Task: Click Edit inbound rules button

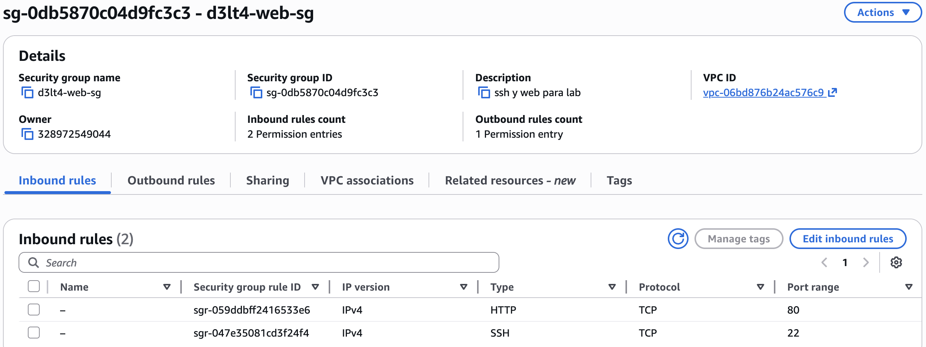Action: point(848,239)
